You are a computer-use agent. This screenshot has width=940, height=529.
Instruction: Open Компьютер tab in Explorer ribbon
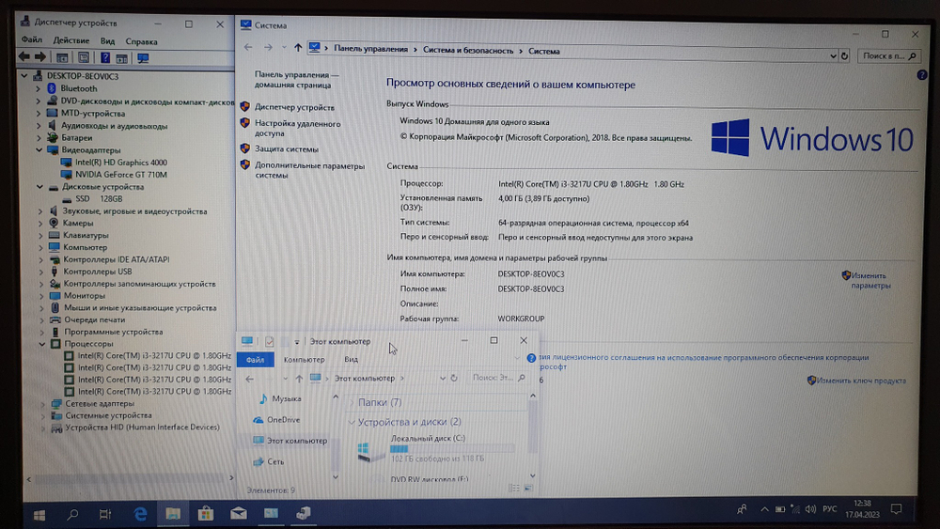304,360
